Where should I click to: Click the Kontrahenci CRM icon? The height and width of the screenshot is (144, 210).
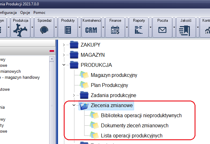[91, 30]
